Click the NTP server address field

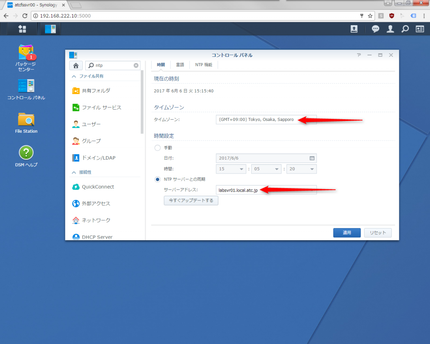pos(266,190)
